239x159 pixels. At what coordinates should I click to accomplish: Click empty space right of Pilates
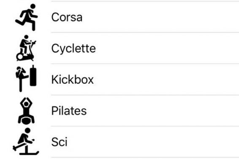tap(163, 110)
